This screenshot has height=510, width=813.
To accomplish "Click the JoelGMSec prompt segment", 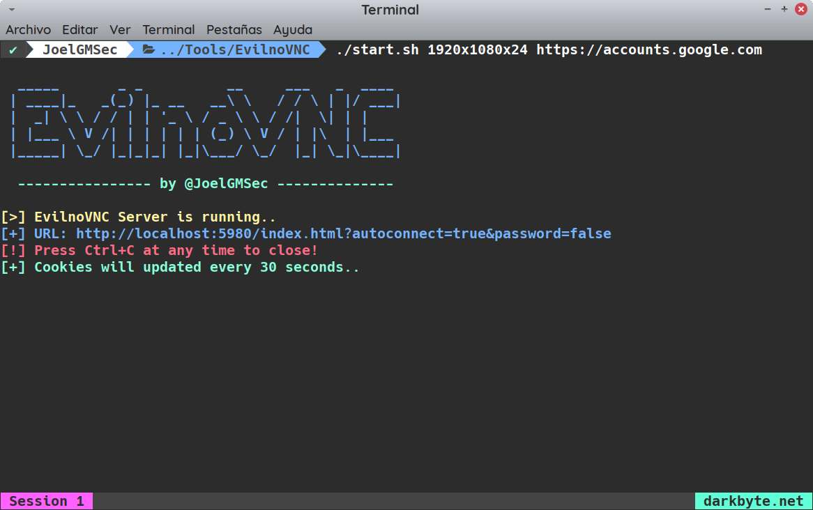I will coord(80,49).
